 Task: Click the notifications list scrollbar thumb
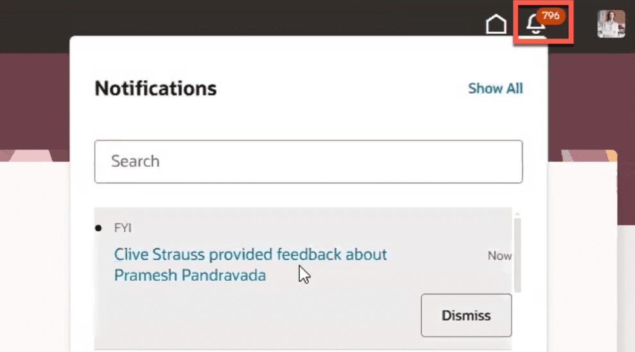pyautogui.click(x=518, y=255)
